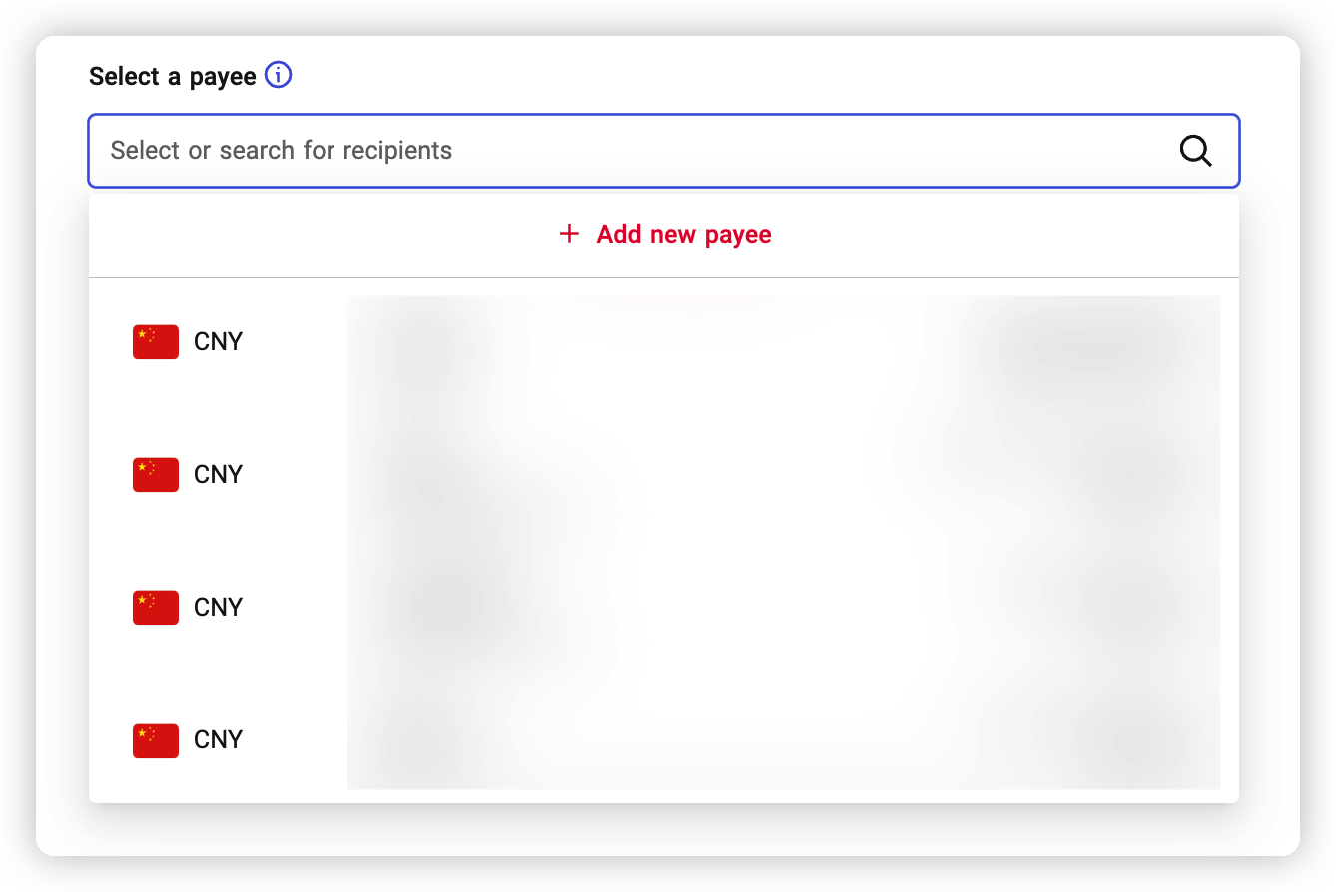Click the Add new payee link text

684,235
